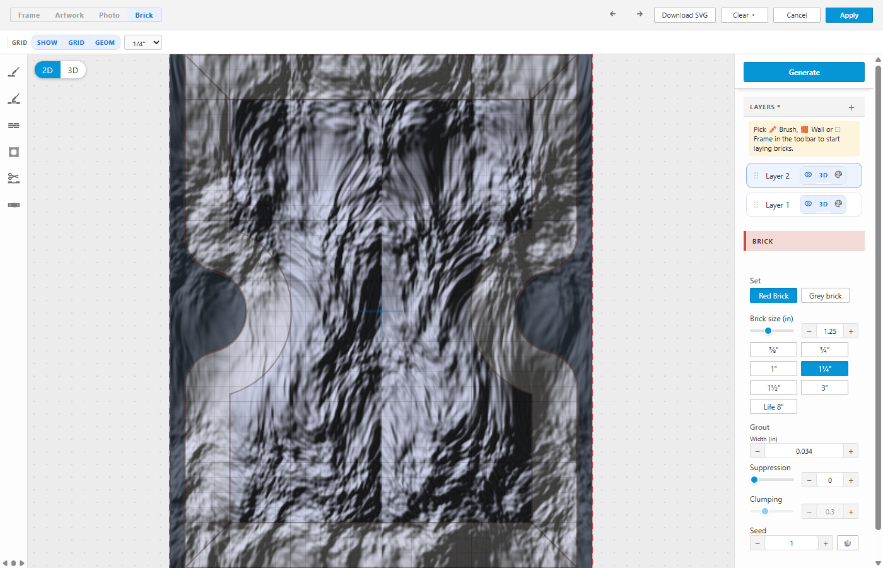Open the Photo tab
This screenshot has width=883, height=568.
click(x=109, y=15)
